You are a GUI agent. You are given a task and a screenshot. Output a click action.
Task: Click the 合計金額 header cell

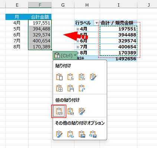(x=40, y=17)
